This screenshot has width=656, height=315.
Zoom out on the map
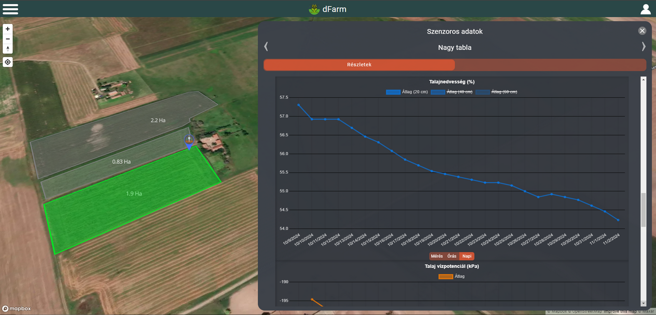(8, 39)
